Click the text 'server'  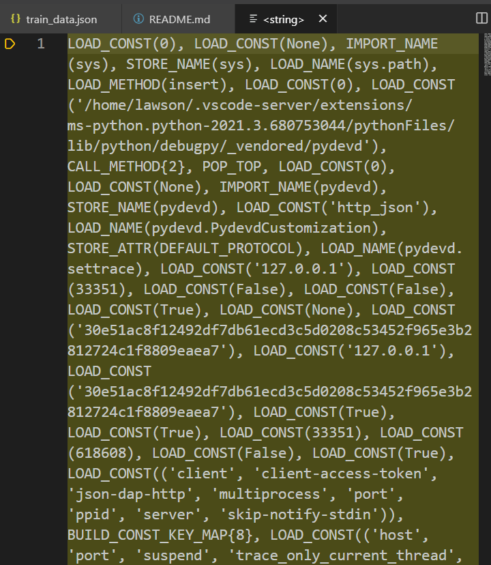click(168, 515)
